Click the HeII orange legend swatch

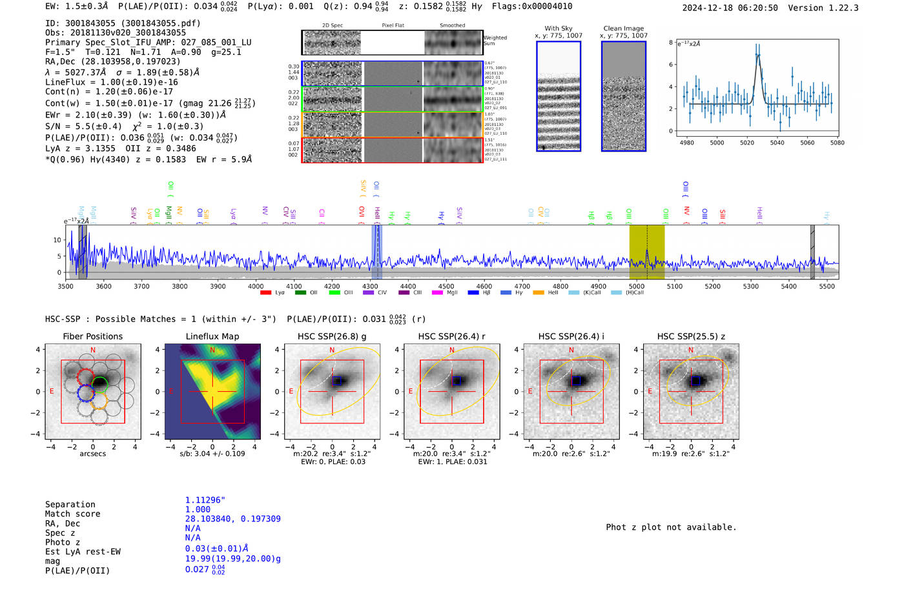pyautogui.click(x=539, y=293)
